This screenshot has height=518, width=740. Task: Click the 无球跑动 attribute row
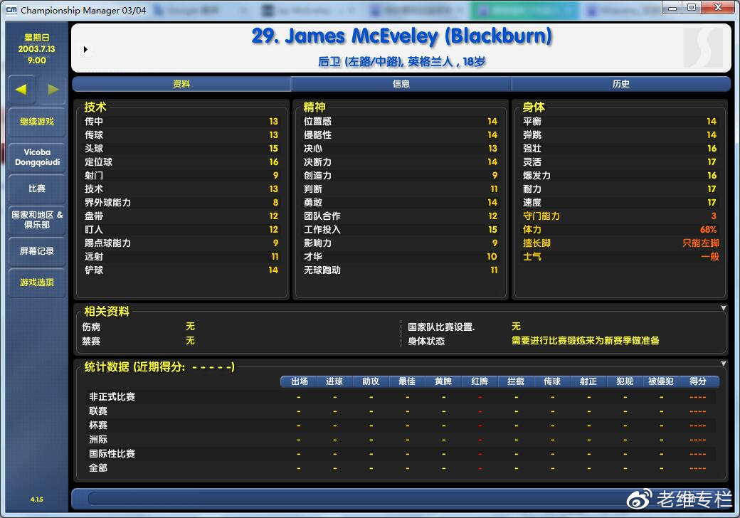coord(400,270)
